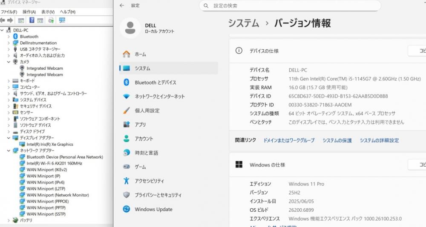Click the システムの詳細設定 link
Image resolution: width=426 pixels, height=227 pixels.
point(379,140)
